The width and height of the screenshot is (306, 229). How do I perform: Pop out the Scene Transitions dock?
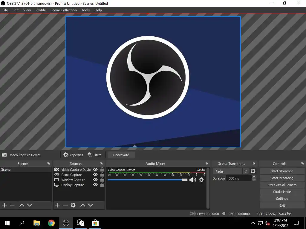pos(254,164)
